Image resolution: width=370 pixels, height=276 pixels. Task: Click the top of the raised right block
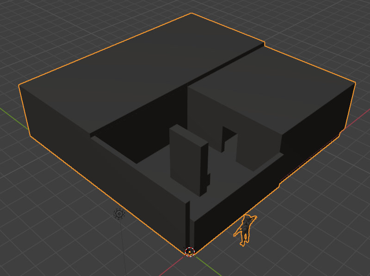pyautogui.click(x=273, y=88)
